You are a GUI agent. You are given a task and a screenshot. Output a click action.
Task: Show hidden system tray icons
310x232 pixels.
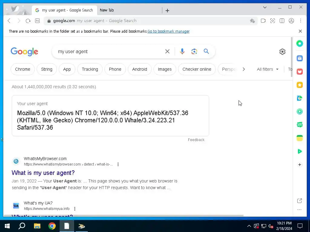[249, 226]
